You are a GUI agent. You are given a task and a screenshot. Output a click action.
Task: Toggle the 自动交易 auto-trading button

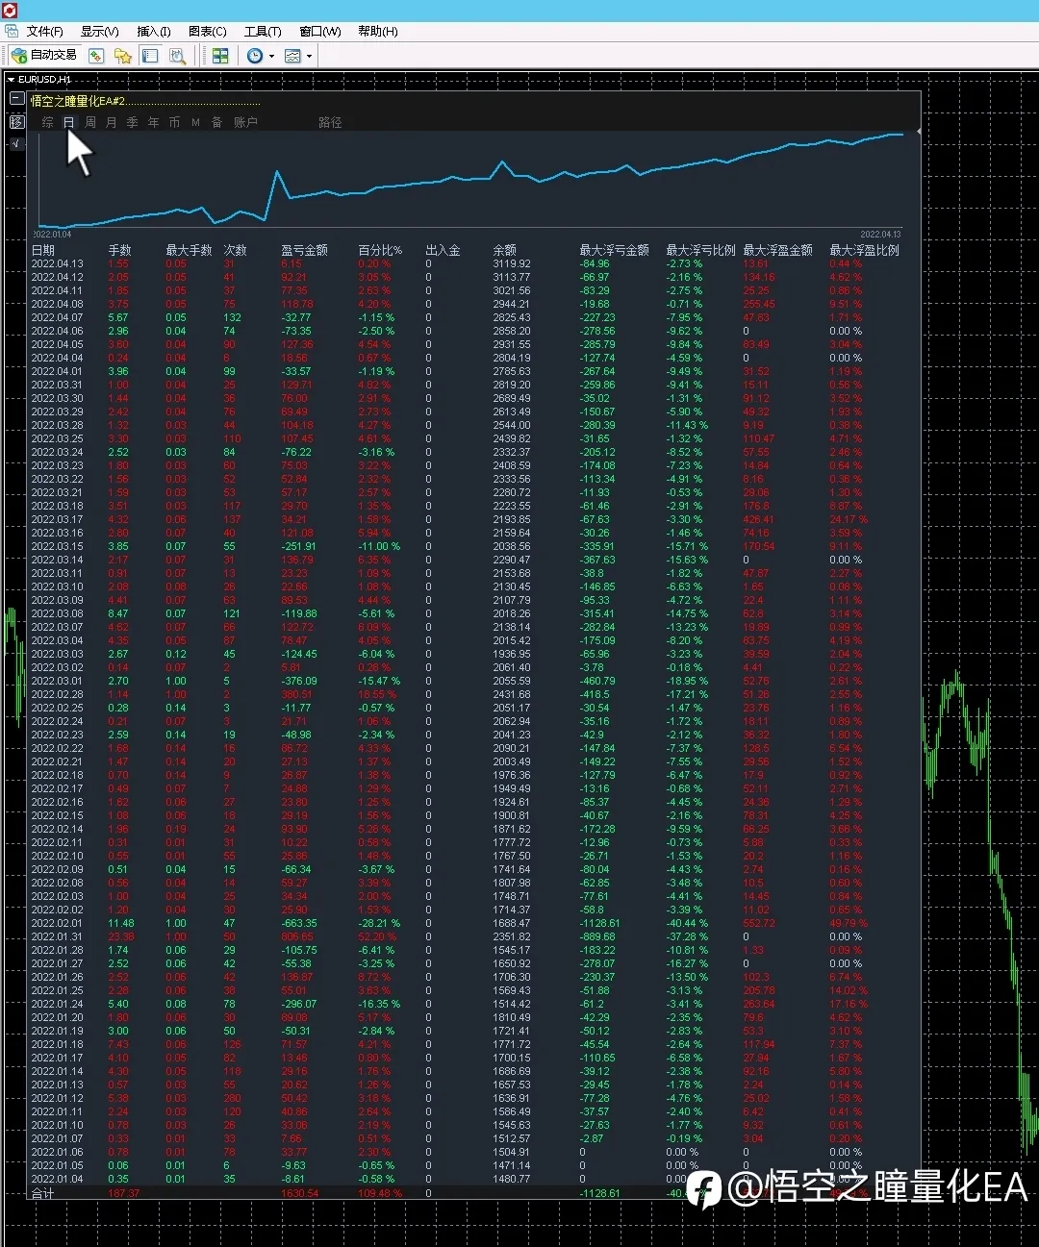click(x=44, y=56)
